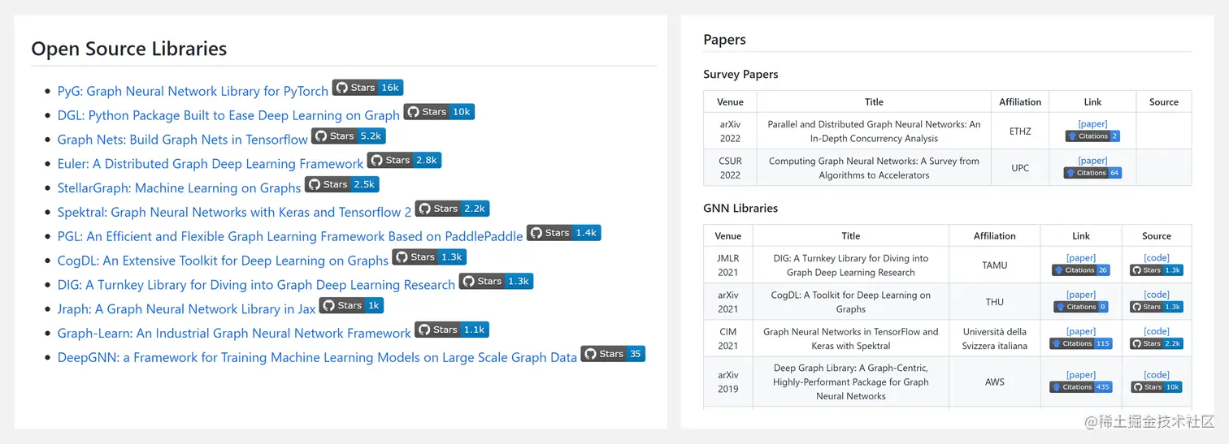The height and width of the screenshot is (444, 1229).
Task: Click the CSUR 2022 venue cell
Action: tap(730, 168)
